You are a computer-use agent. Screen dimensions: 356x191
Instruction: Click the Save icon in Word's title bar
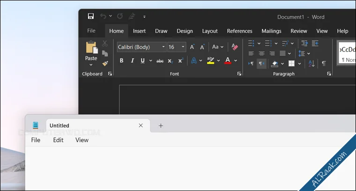coord(91,16)
